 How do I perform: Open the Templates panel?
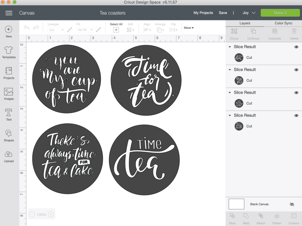click(x=9, y=52)
